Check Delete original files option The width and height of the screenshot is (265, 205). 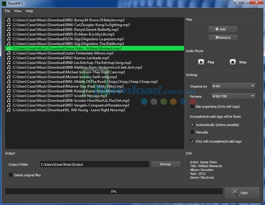11,175
